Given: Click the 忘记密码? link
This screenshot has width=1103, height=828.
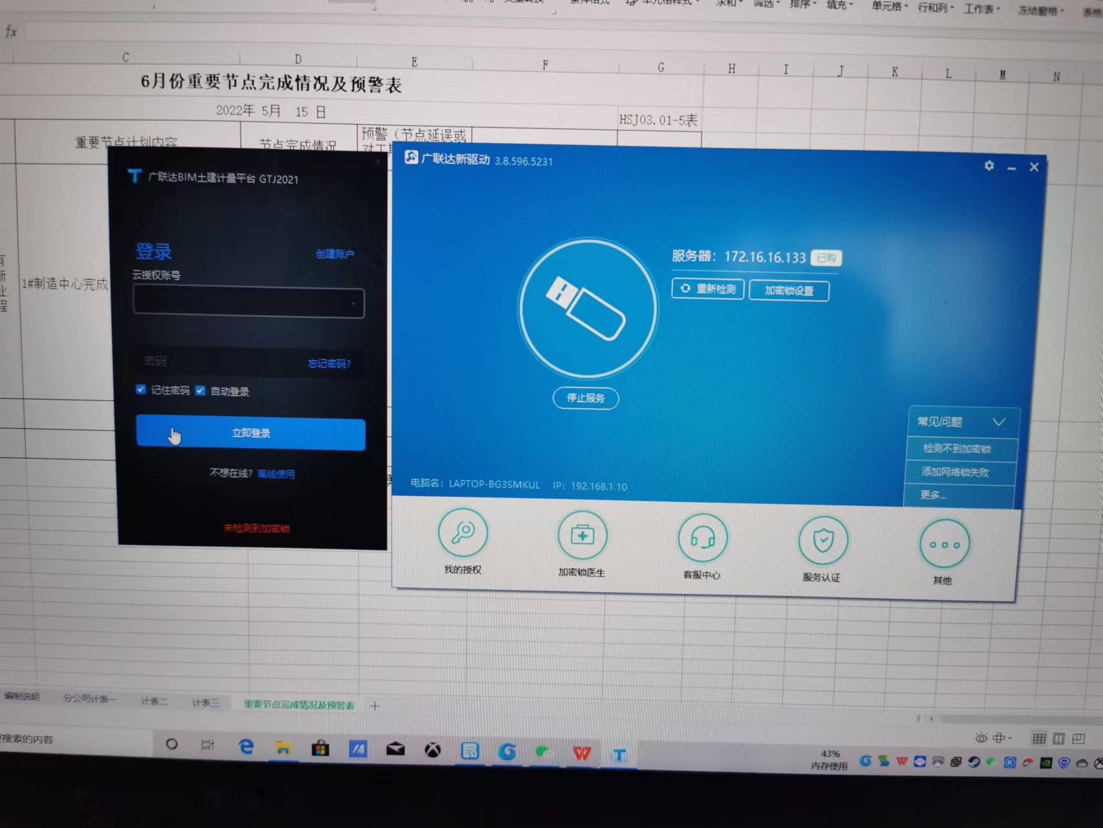Looking at the screenshot, I should pos(329,364).
